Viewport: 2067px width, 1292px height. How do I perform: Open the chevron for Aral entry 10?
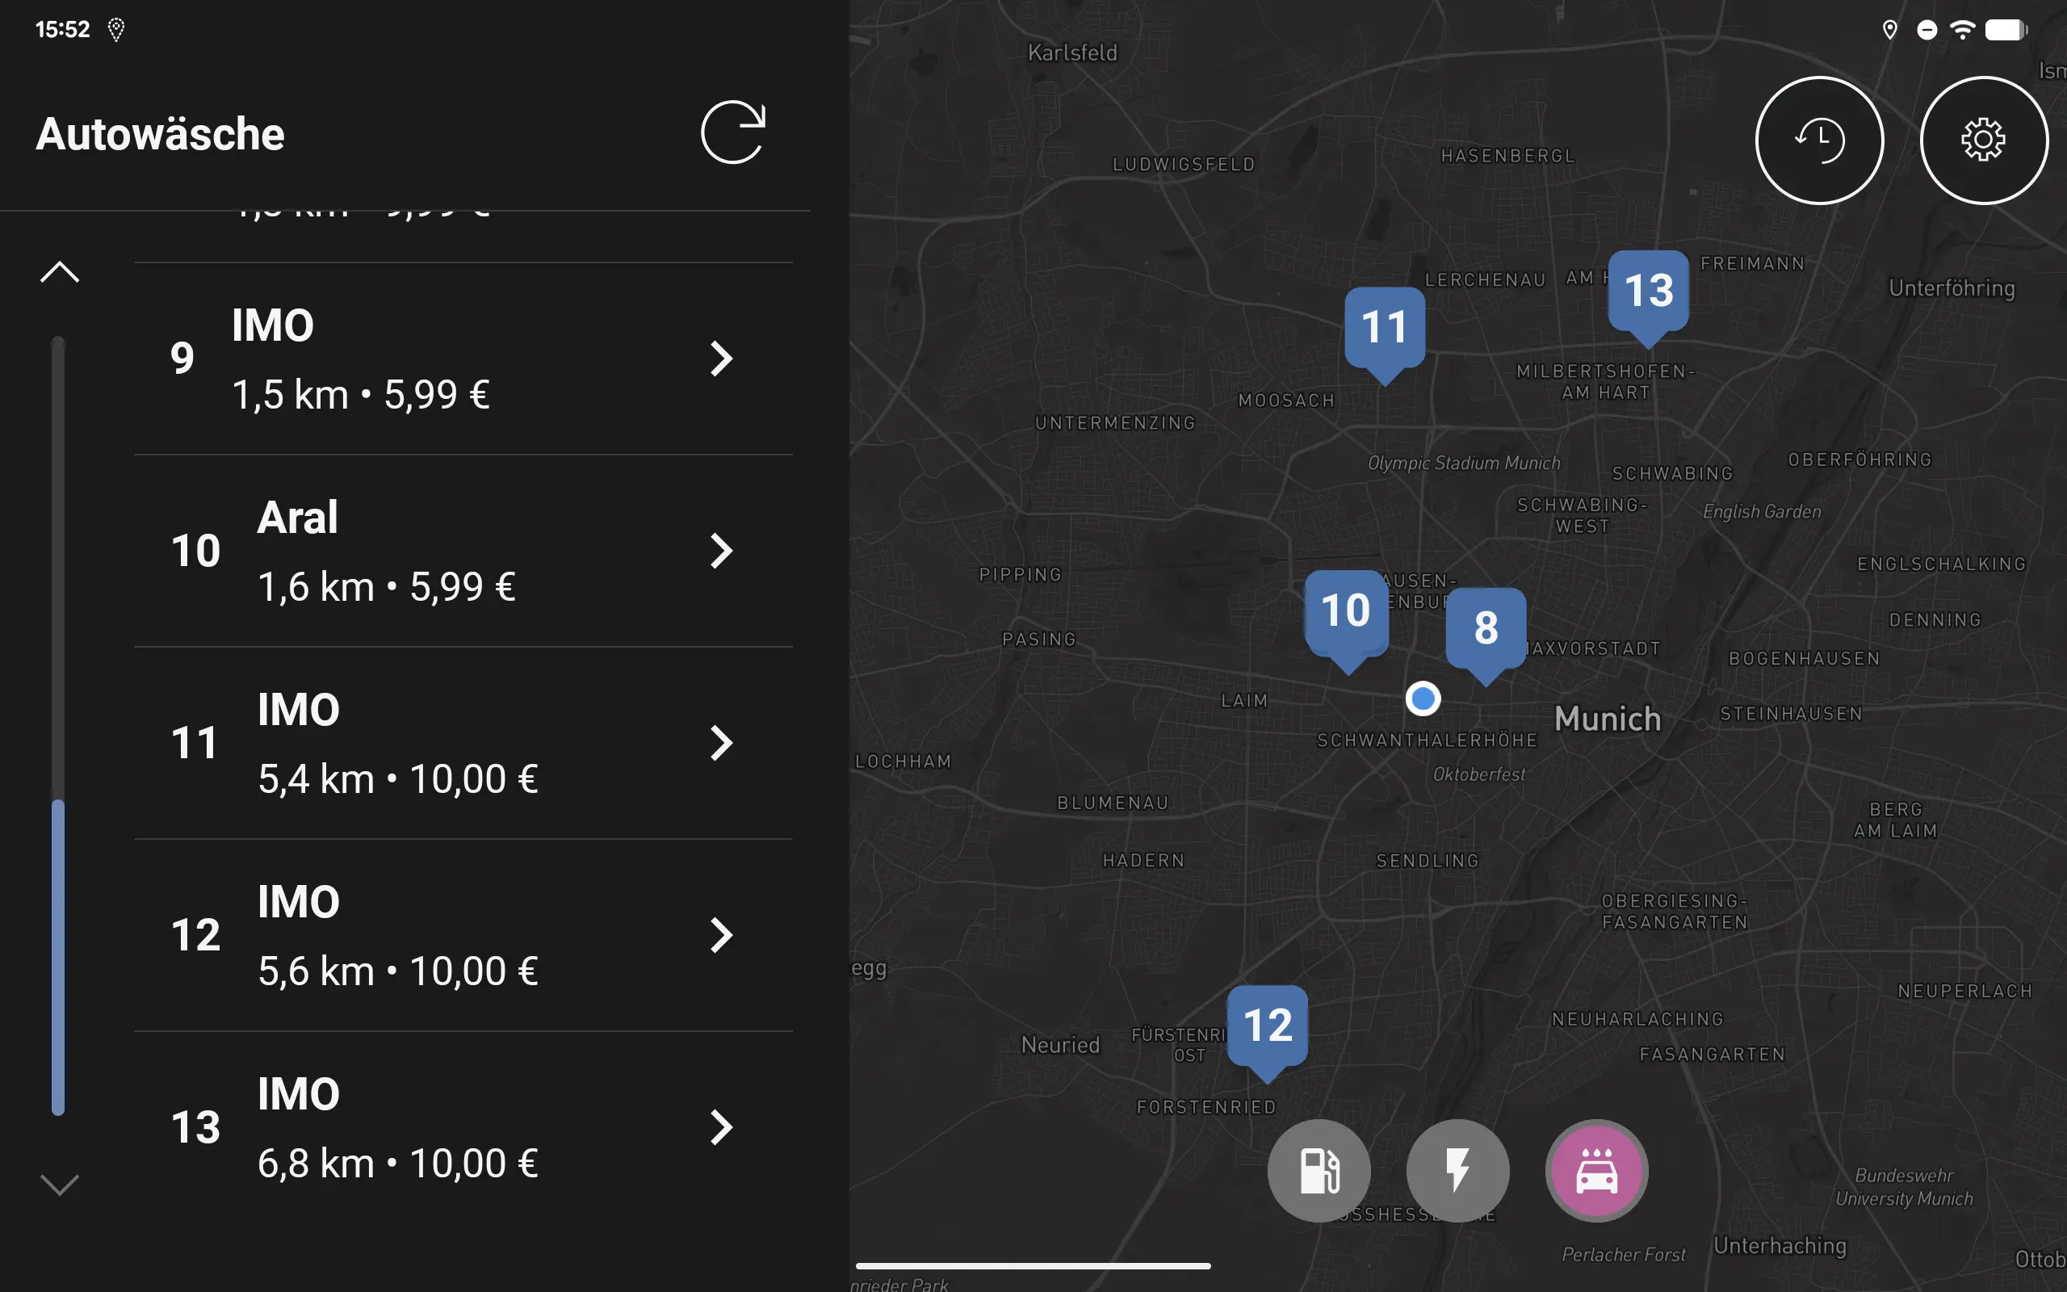[x=722, y=550]
